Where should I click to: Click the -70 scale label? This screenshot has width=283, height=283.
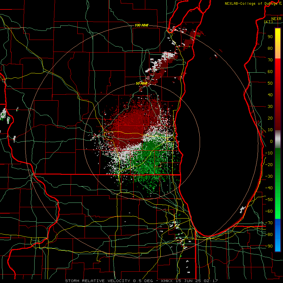click(x=269, y=223)
